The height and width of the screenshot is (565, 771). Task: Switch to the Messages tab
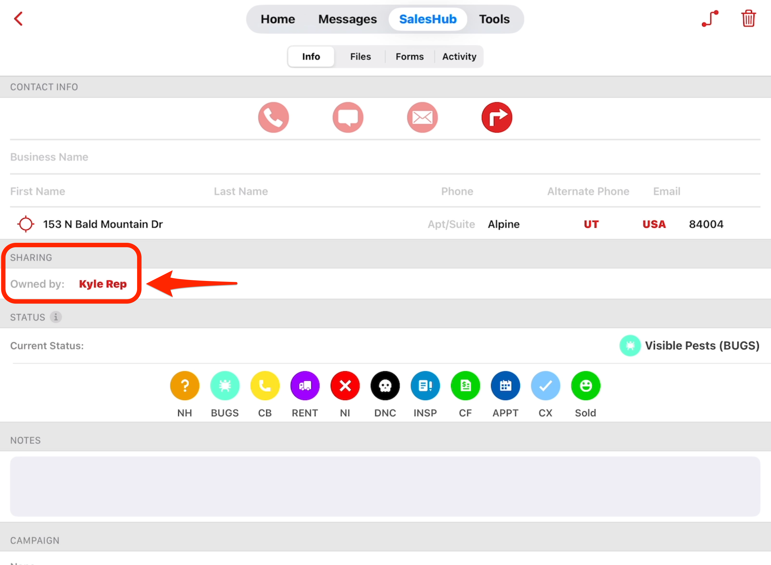tap(347, 19)
